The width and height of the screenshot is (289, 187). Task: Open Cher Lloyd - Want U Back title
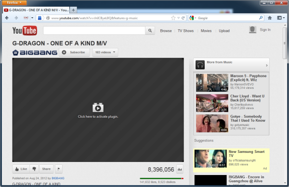[248, 98]
